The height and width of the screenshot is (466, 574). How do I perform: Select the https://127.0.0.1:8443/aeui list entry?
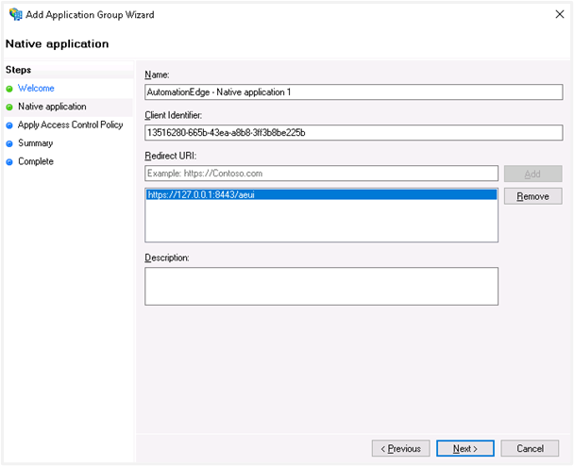point(321,195)
